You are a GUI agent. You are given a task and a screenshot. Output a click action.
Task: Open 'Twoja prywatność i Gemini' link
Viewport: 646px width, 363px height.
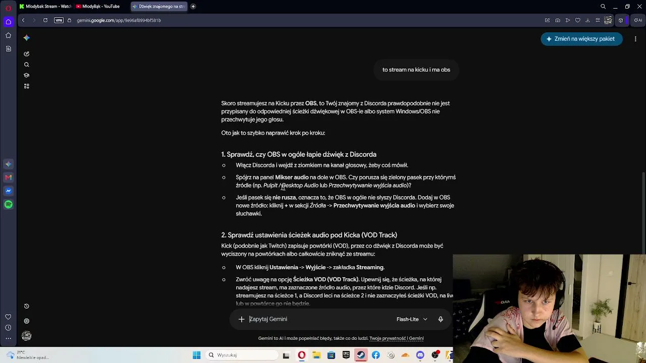pyautogui.click(x=396, y=338)
